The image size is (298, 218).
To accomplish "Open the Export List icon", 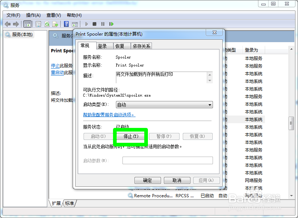I will (55, 24).
